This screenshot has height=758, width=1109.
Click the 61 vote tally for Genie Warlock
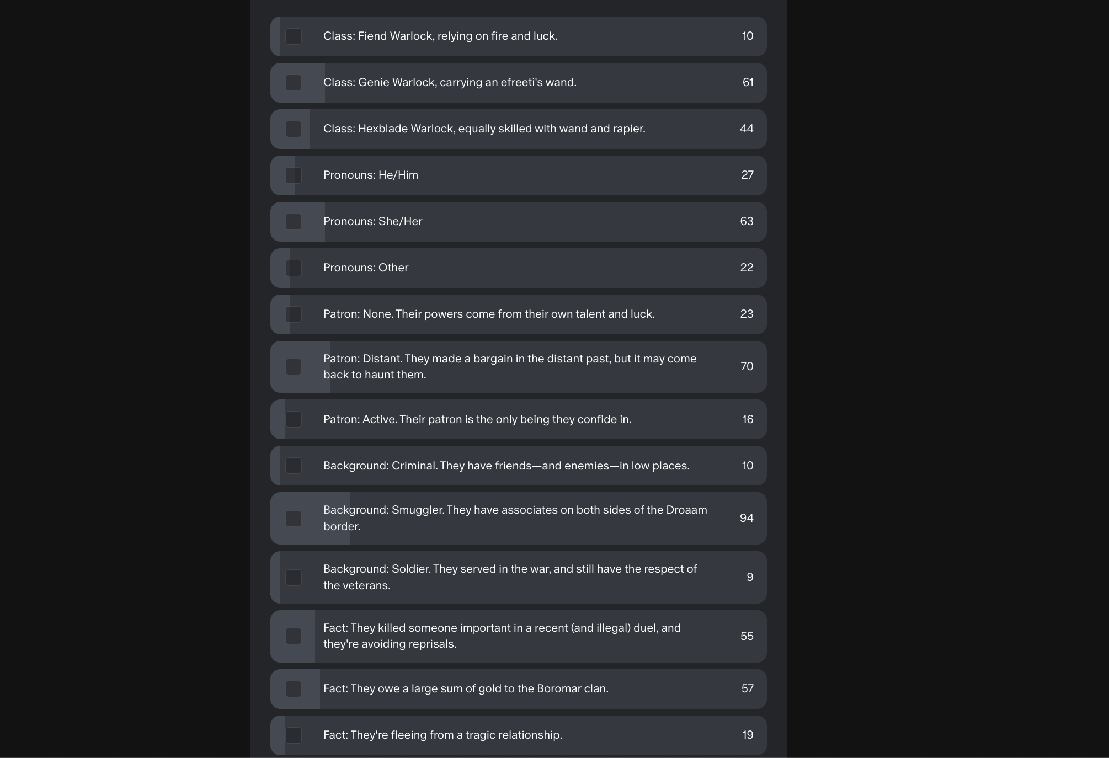tap(748, 82)
